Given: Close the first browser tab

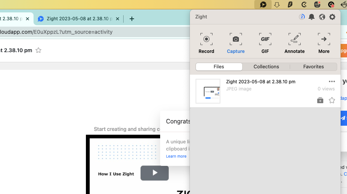Looking at the screenshot, I should [x=28, y=19].
